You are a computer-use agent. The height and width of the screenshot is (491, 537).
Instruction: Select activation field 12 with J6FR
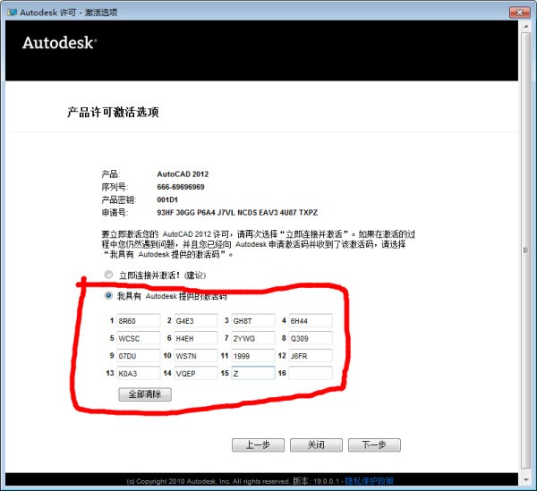pos(310,356)
